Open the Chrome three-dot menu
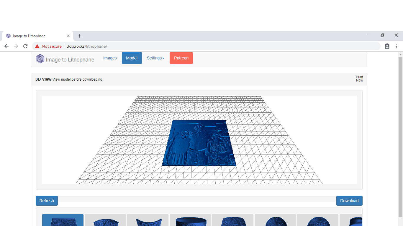Image resolution: width=403 pixels, height=226 pixels. click(397, 46)
